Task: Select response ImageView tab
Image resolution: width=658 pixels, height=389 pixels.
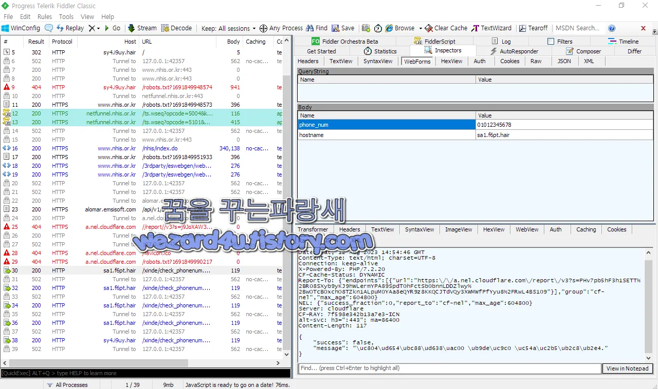Action: [x=459, y=229]
